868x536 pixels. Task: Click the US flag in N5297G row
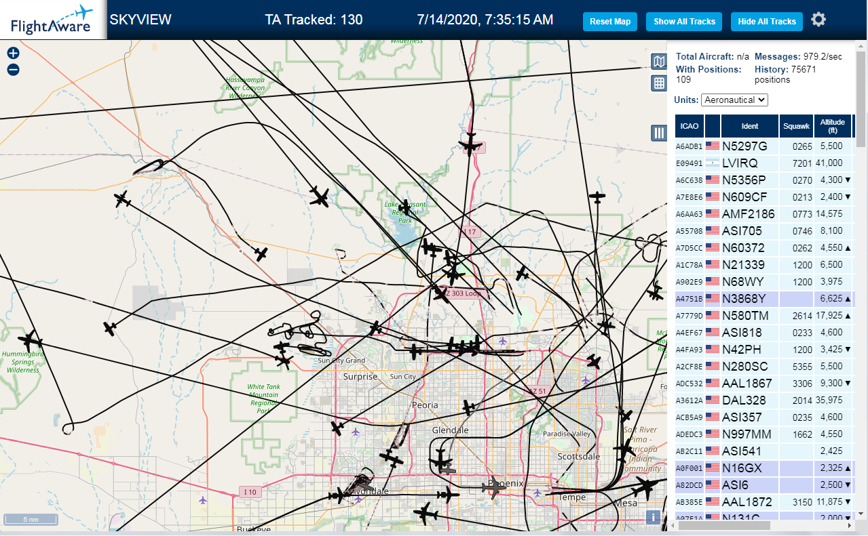tap(713, 146)
